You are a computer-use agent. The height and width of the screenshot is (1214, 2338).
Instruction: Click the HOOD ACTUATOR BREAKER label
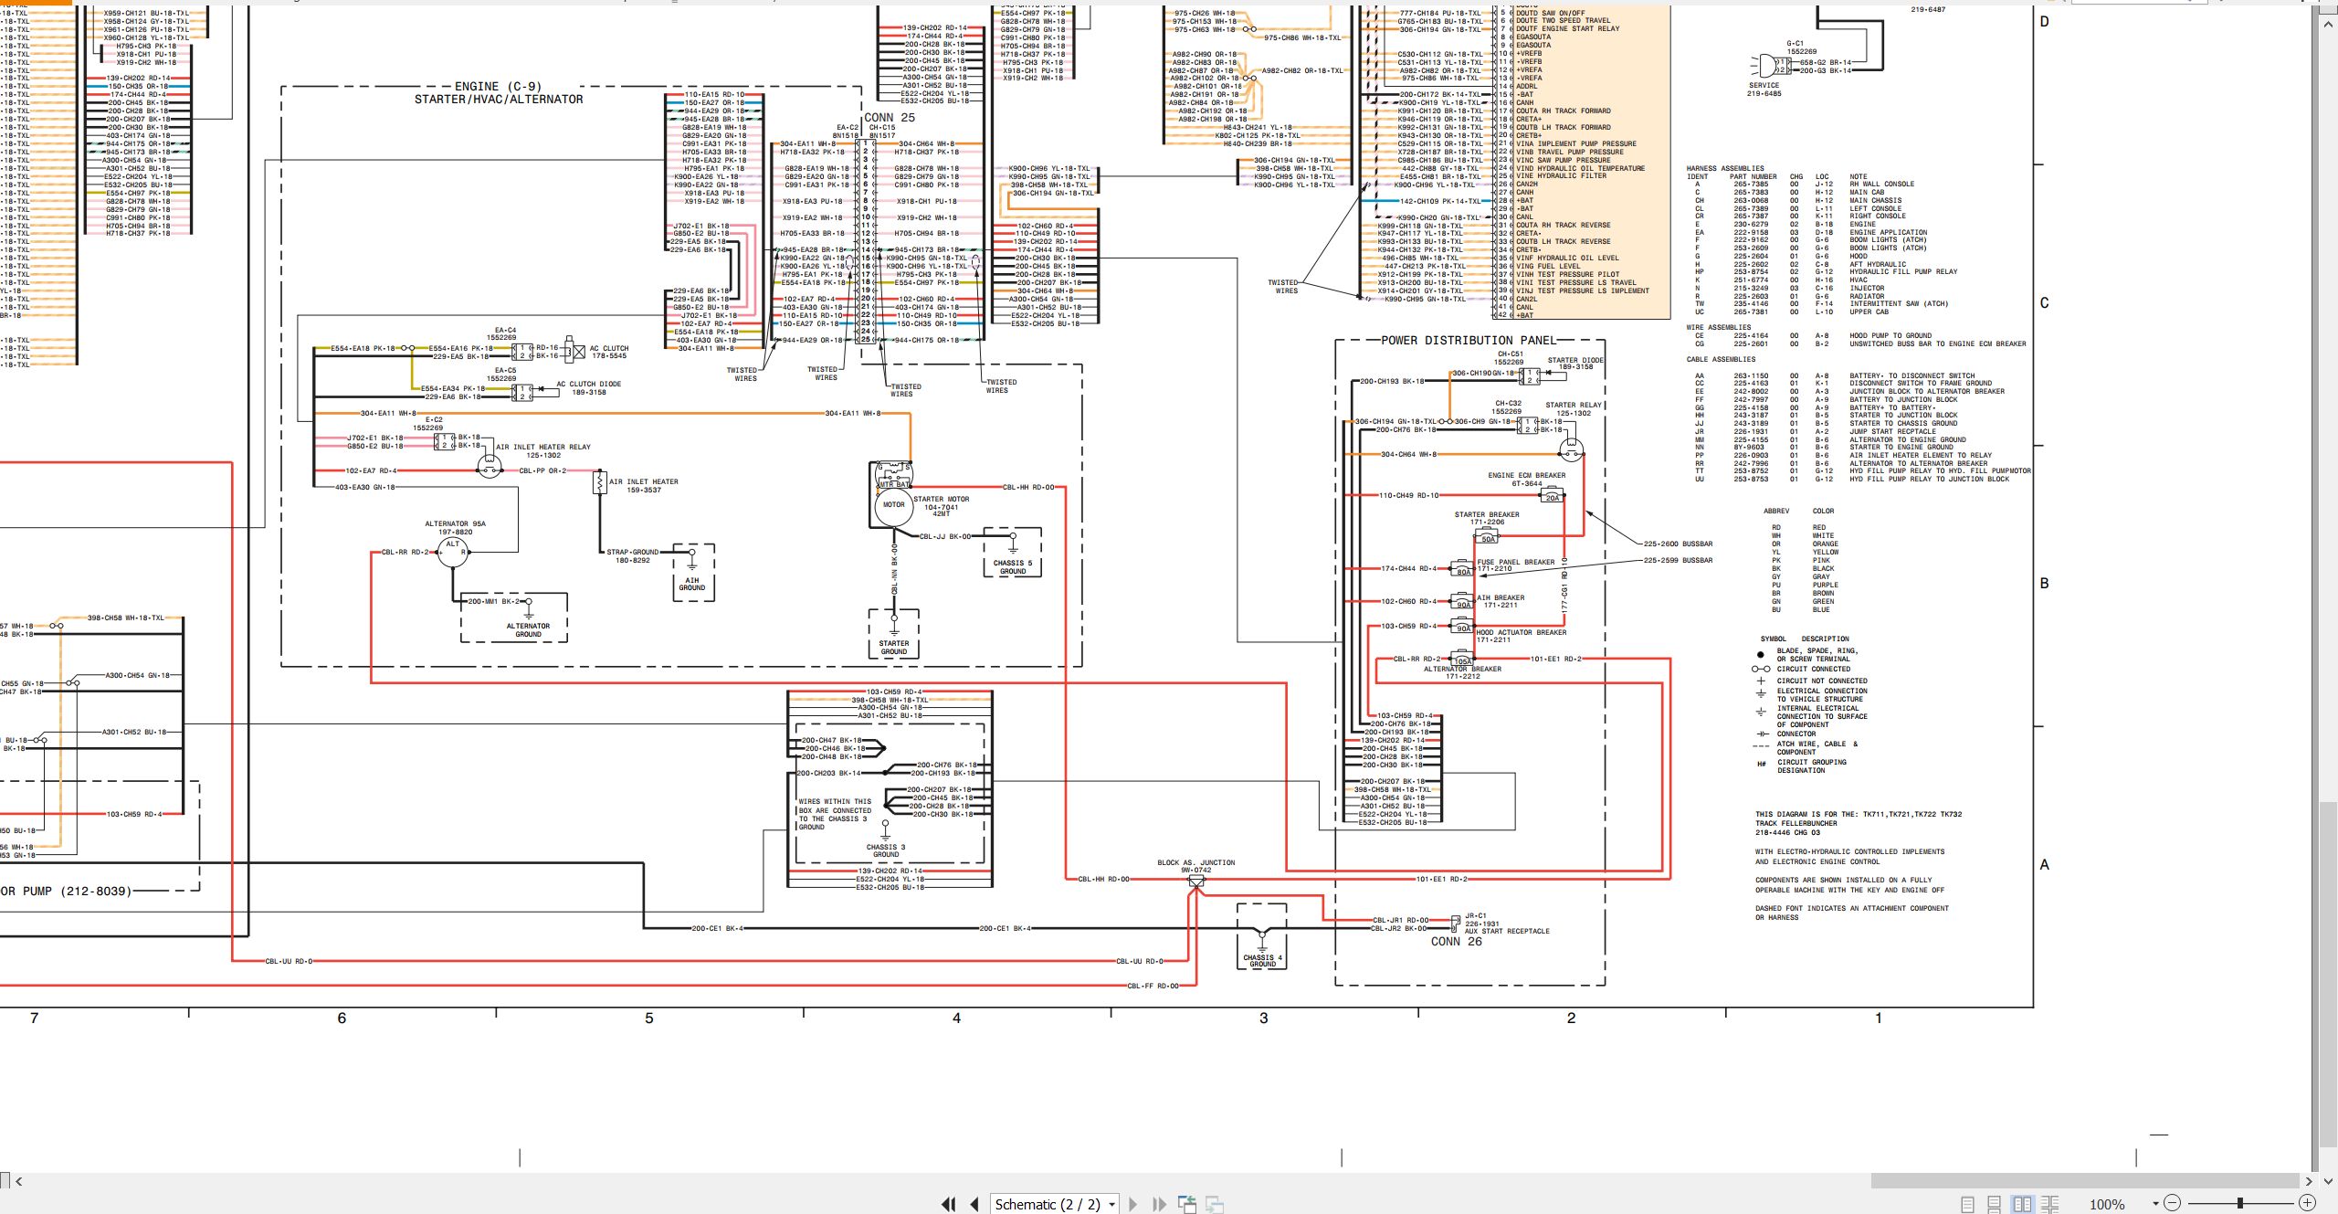pyautogui.click(x=1522, y=632)
